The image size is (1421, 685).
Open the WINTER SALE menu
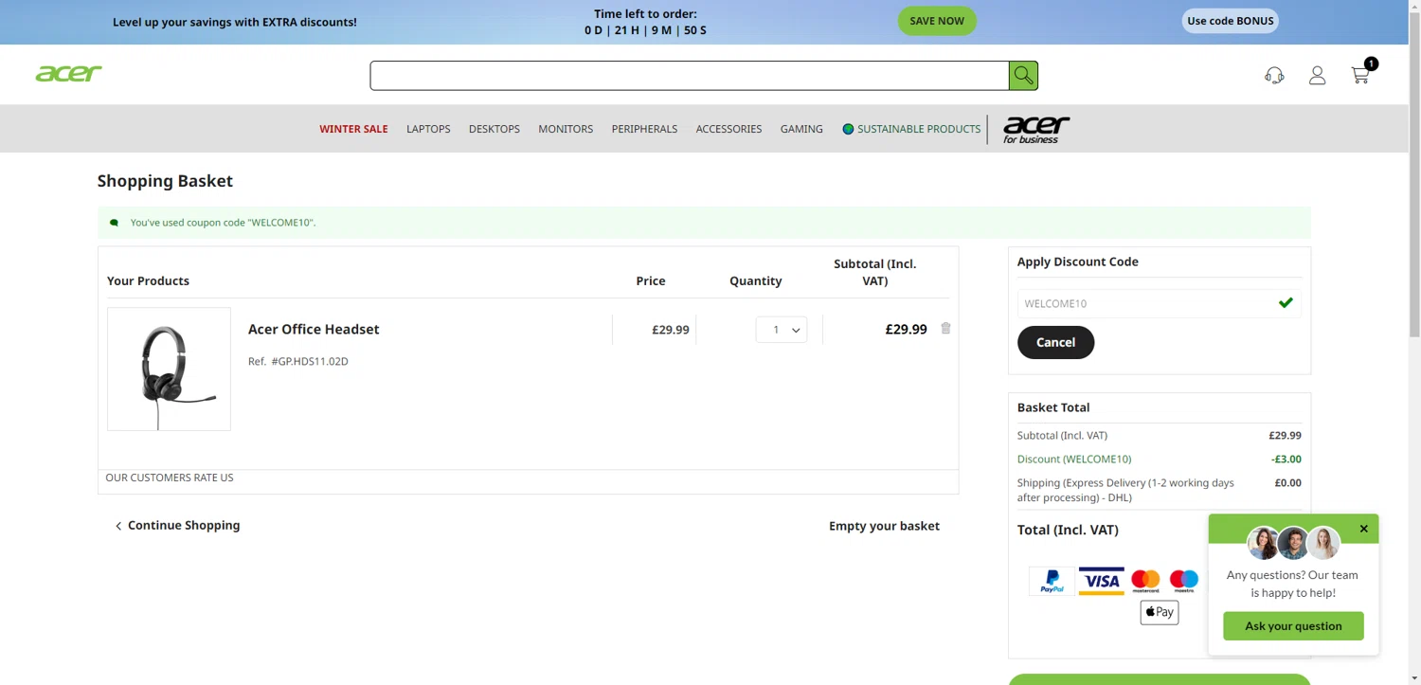click(x=353, y=129)
